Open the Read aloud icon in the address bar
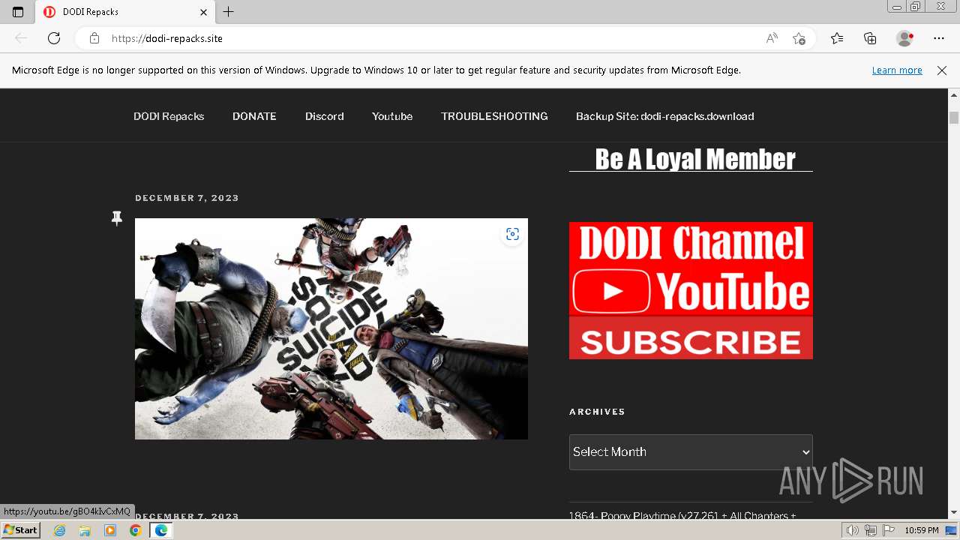Viewport: 960px width, 540px height. pos(772,38)
